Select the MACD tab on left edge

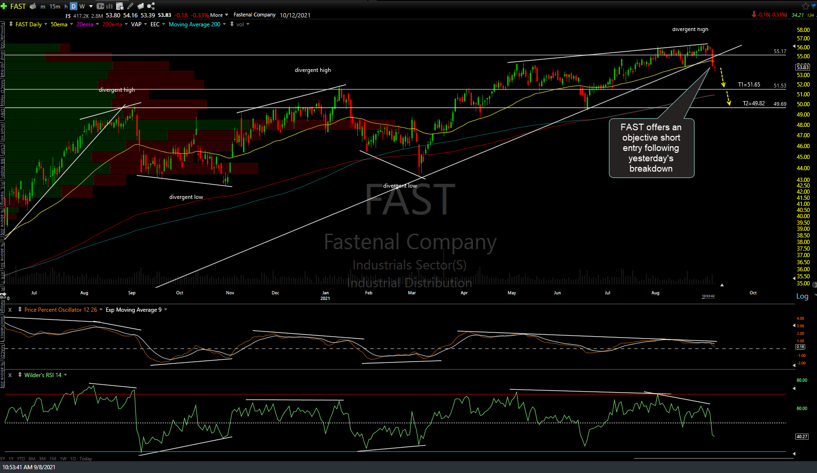coord(2,350)
